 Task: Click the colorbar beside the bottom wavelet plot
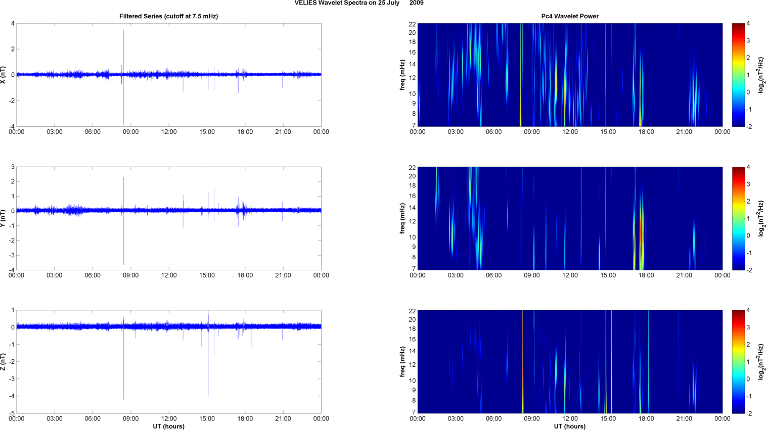(x=738, y=362)
